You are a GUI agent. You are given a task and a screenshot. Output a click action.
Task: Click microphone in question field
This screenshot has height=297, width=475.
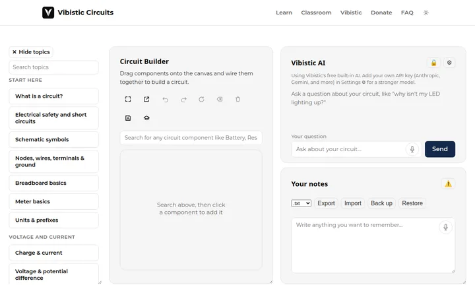[412, 149]
